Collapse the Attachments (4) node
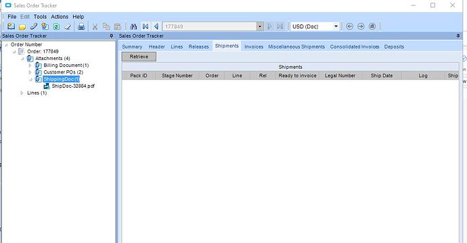 point(22,59)
